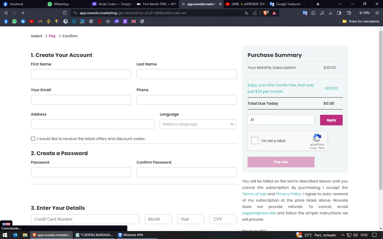Switch to the Google Traductor tab
383x239 pixels.
pyautogui.click(x=290, y=4)
